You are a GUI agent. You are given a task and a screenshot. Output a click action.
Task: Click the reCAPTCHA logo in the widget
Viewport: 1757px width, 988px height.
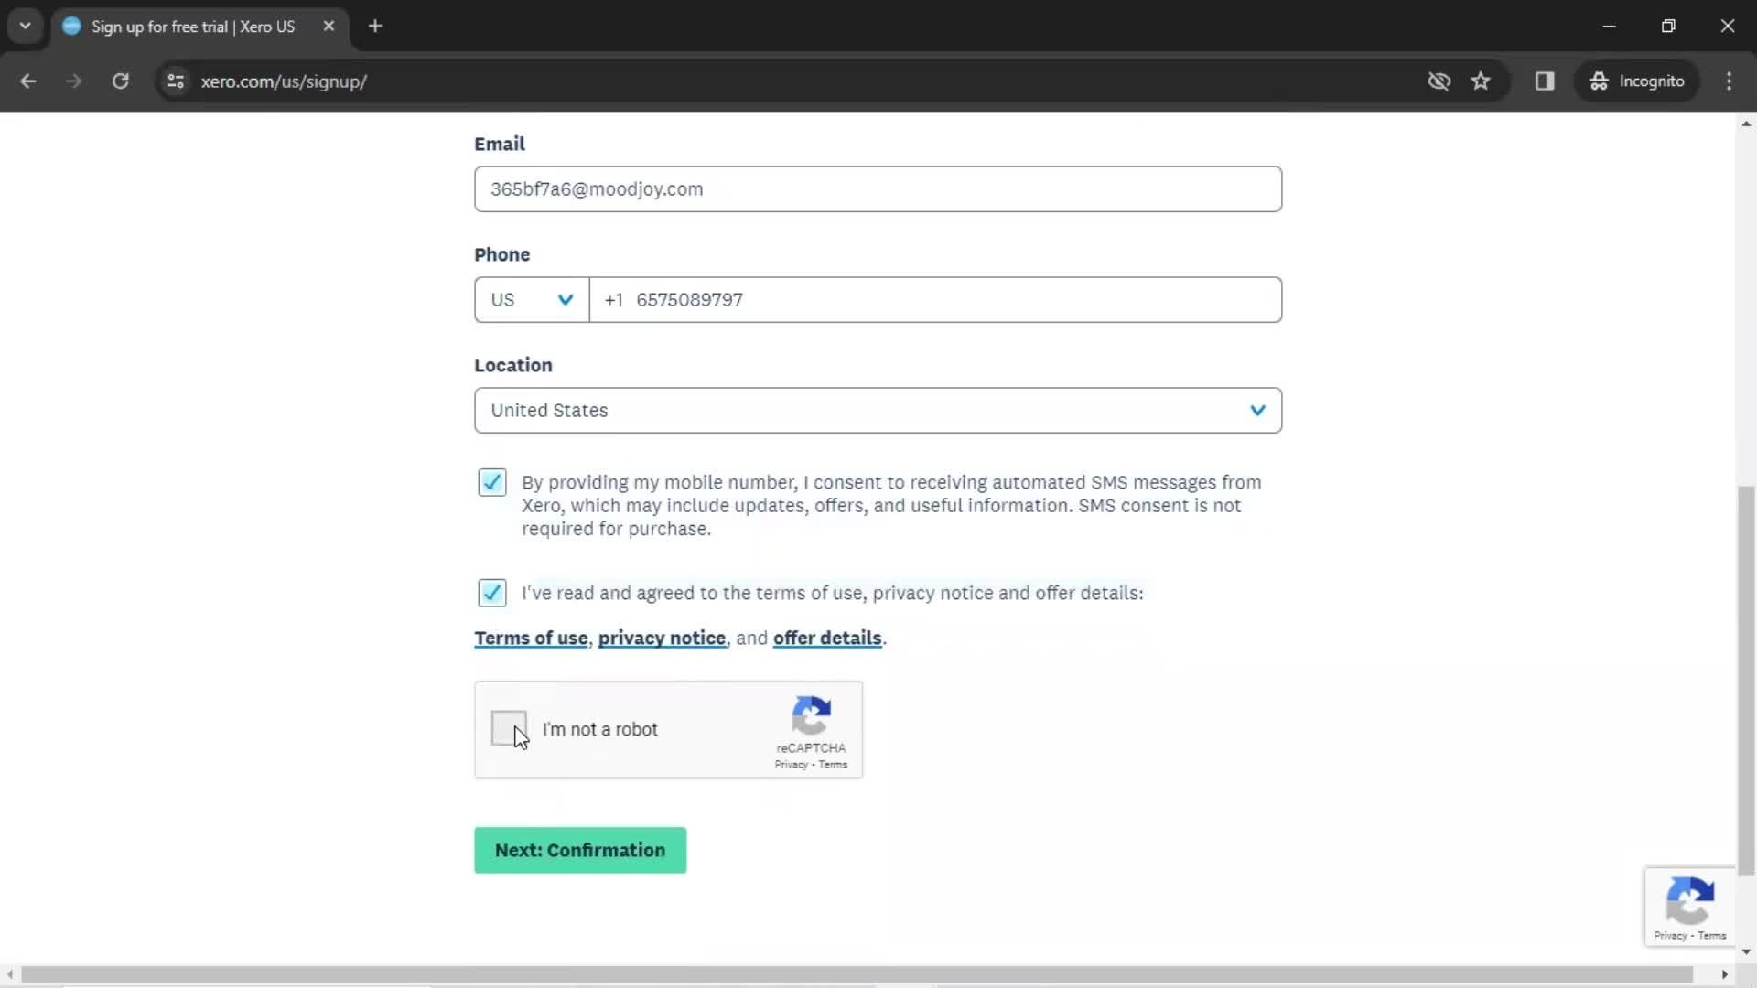(x=811, y=715)
